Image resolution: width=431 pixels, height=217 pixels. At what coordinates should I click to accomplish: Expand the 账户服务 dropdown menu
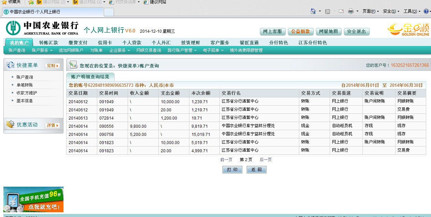[42, 50]
